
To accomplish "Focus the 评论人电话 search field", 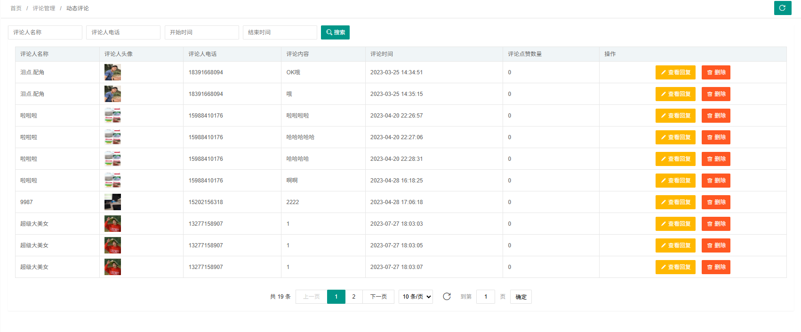I will coord(123,32).
